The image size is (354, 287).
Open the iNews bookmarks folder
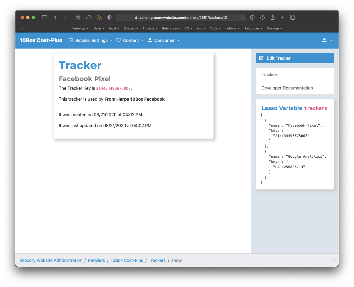click(99, 28)
